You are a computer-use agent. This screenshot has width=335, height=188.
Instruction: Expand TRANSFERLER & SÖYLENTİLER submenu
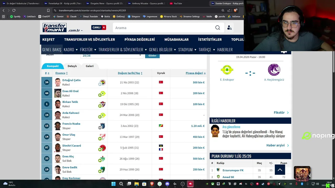click(x=123, y=50)
